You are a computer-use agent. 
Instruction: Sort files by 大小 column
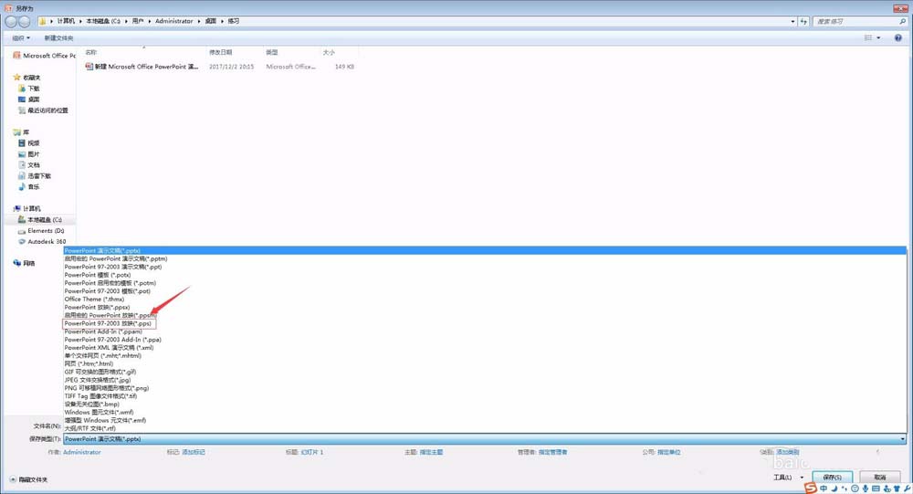tap(329, 52)
